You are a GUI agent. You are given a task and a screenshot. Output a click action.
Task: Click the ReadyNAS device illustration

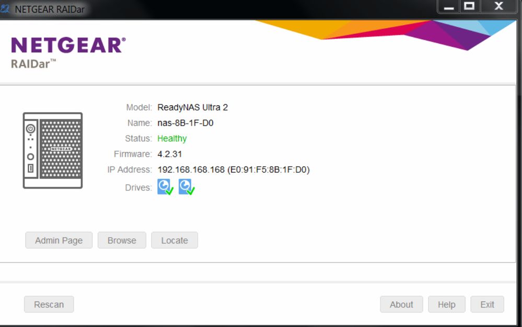click(x=53, y=151)
